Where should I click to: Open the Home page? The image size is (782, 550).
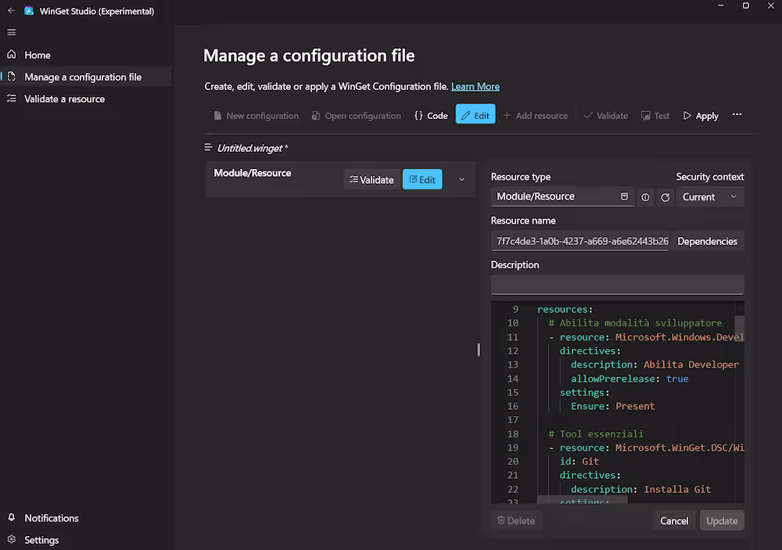(86, 55)
